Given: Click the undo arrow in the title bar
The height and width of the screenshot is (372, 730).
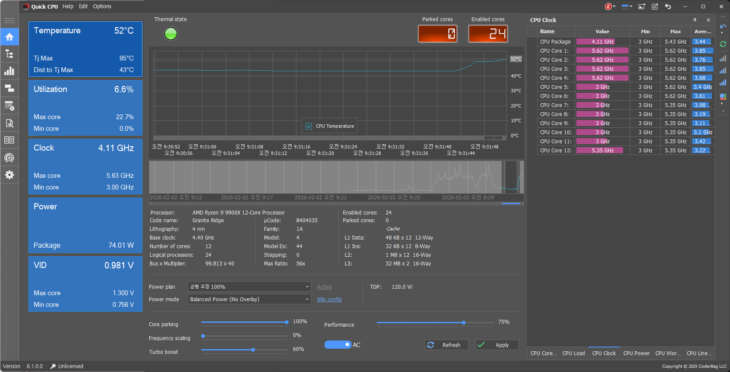Looking at the screenshot, I should [x=668, y=6].
